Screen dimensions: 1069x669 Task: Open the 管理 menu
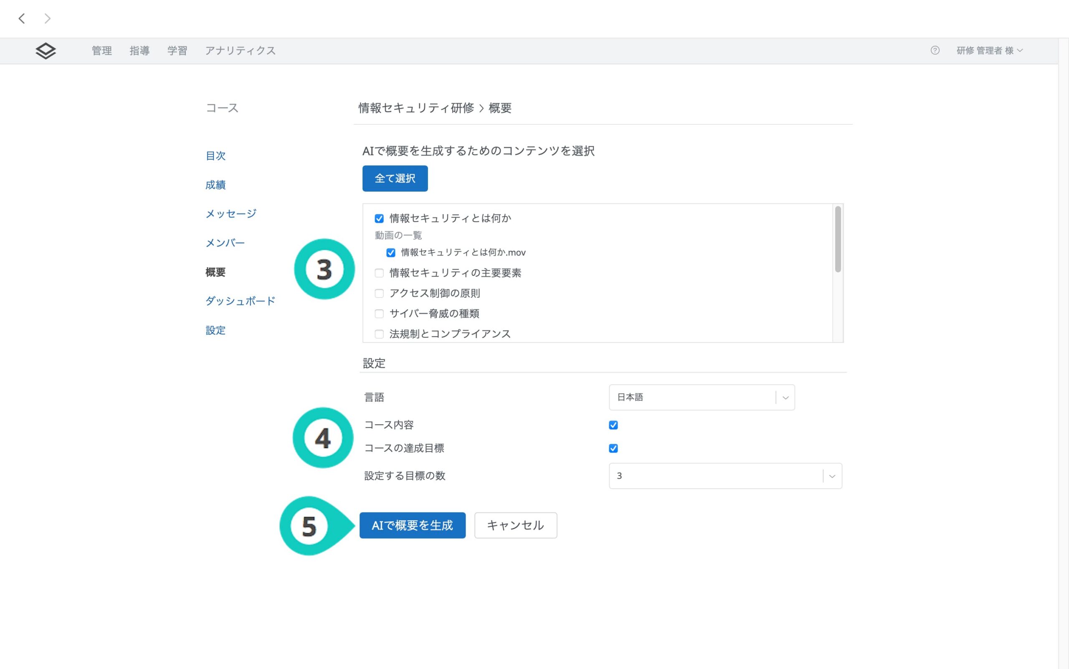click(101, 51)
